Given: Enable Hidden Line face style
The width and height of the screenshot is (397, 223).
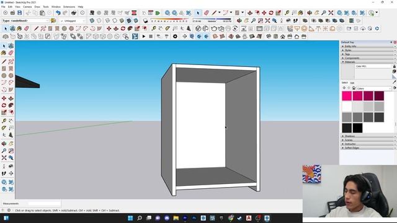Looking at the screenshot, I should pyautogui.click(x=115, y=20).
